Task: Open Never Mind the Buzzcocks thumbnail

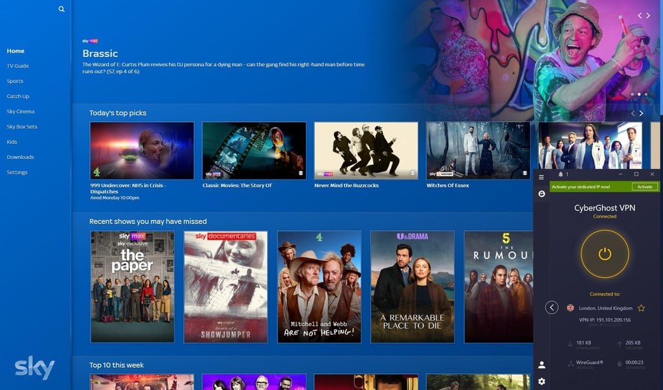Action: point(366,150)
